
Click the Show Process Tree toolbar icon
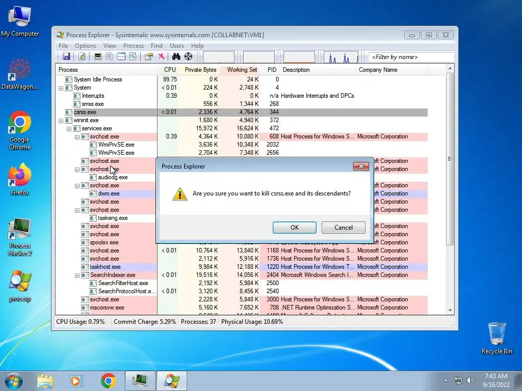[x=110, y=57]
